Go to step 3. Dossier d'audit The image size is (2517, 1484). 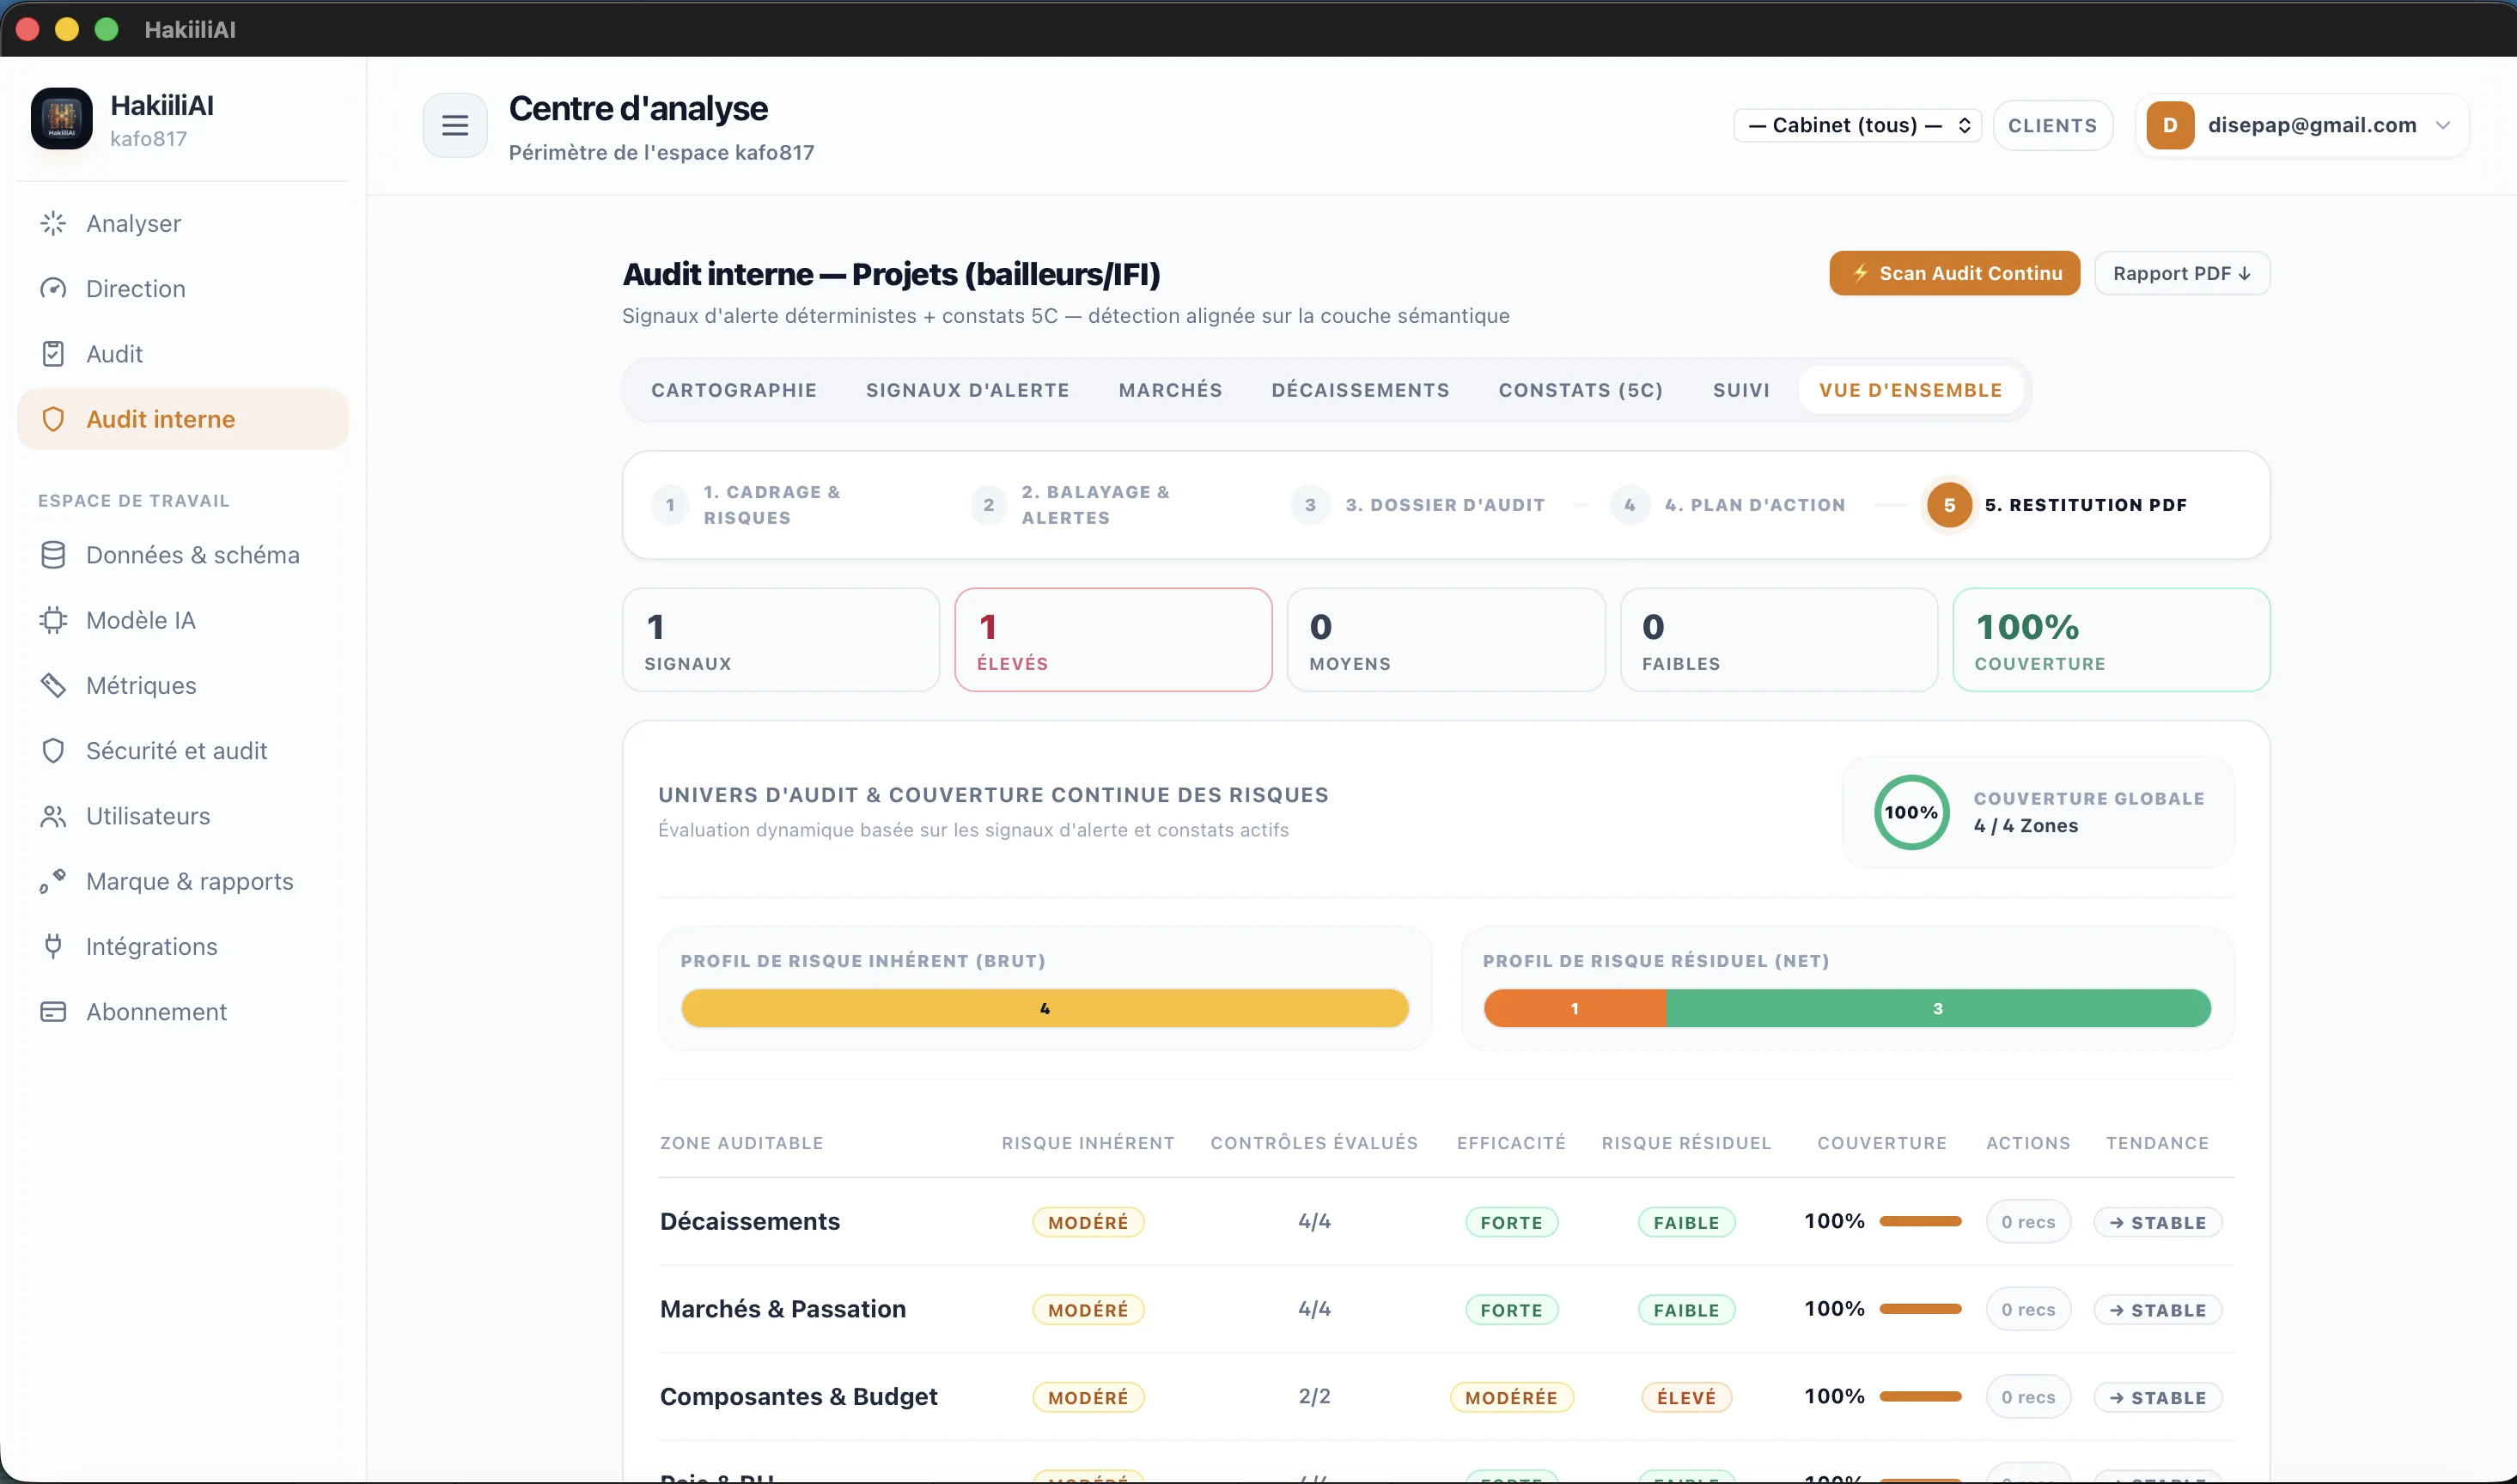[1418, 505]
